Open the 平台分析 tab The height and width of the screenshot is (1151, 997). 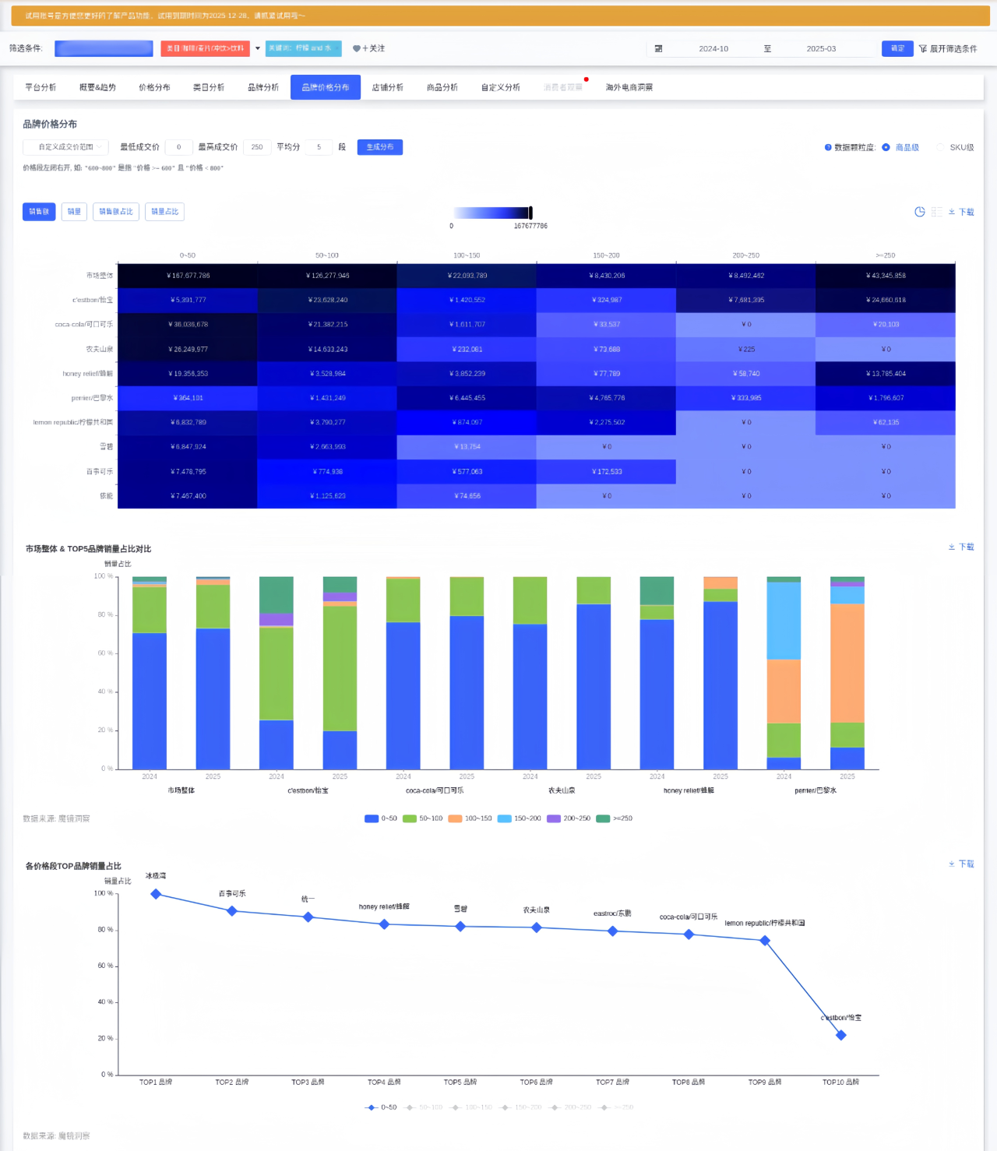click(x=41, y=87)
